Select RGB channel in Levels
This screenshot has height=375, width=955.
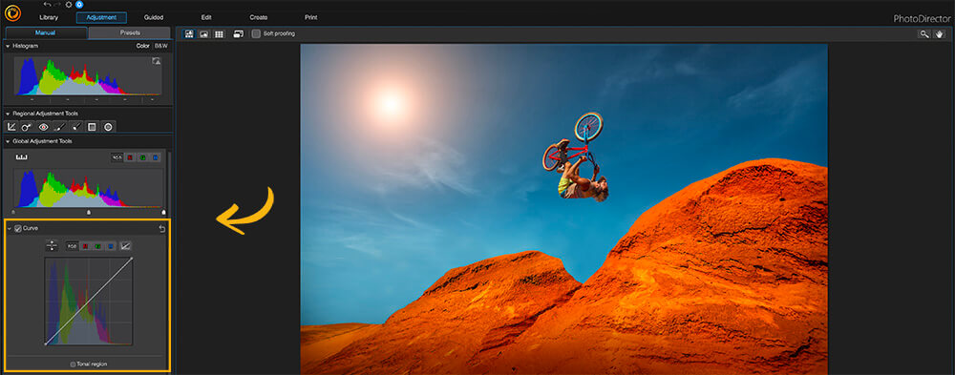[x=117, y=157]
